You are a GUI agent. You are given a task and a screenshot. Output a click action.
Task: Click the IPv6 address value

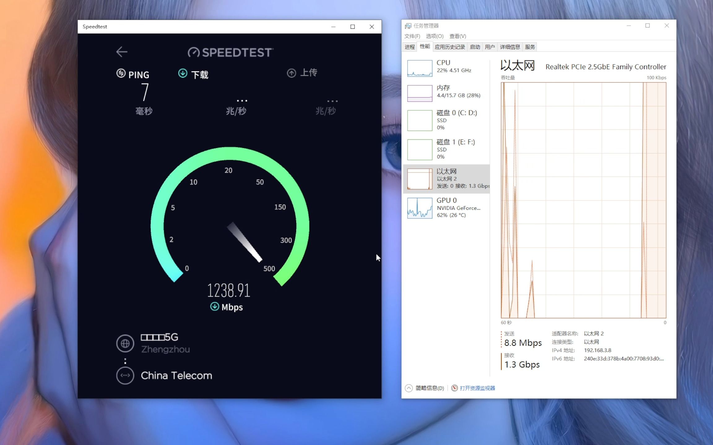coord(624,359)
